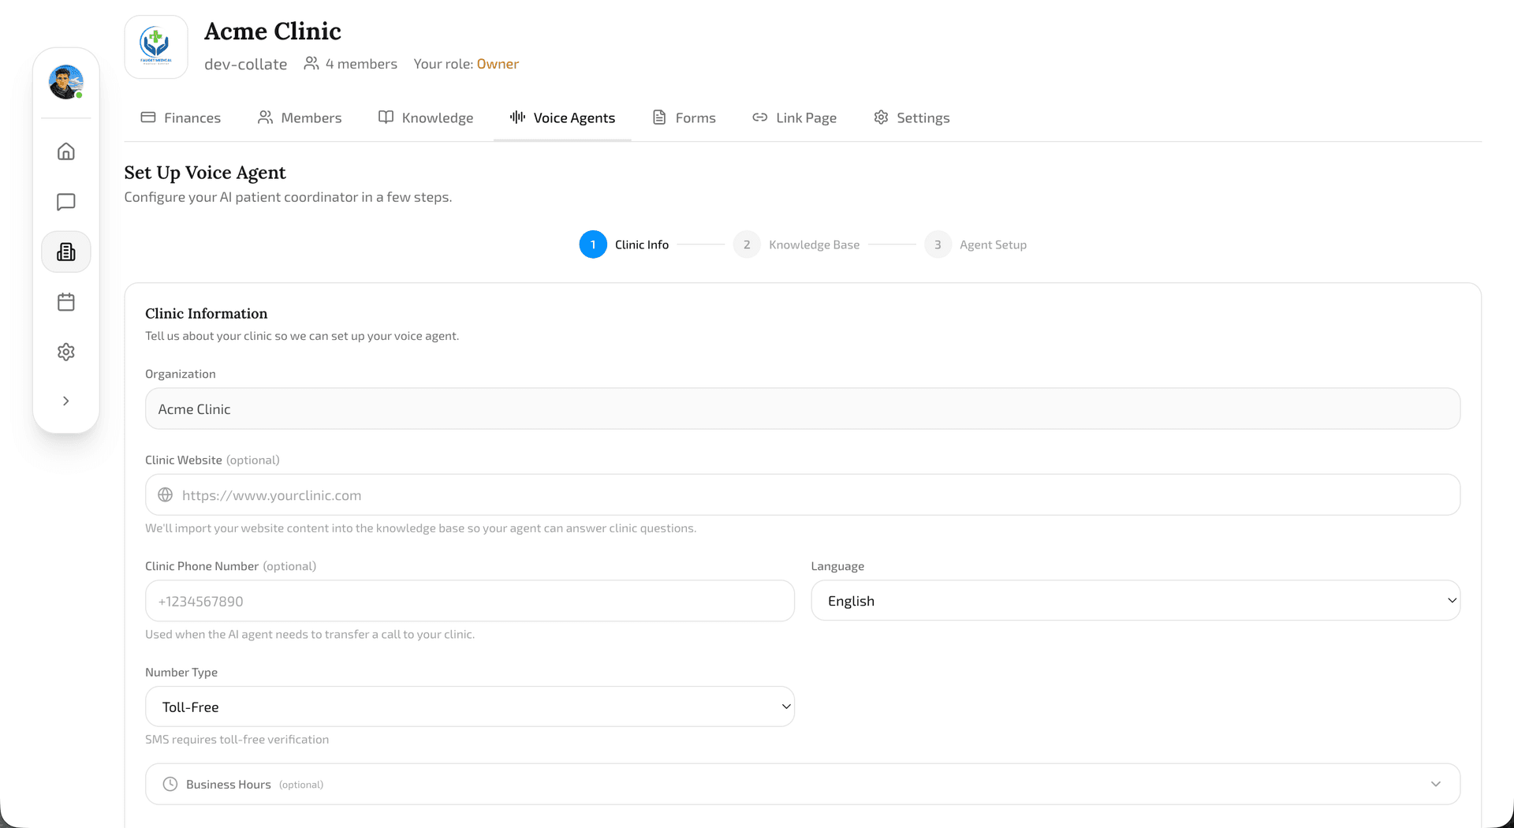Click the Knowledge Base step circle
Screen dimensions: 1514x828
pyautogui.click(x=747, y=244)
